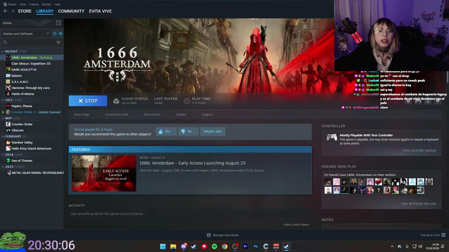Toggle the ready-to-play filter icon
Viewport: 449px width, 252px height.
coord(61,34)
